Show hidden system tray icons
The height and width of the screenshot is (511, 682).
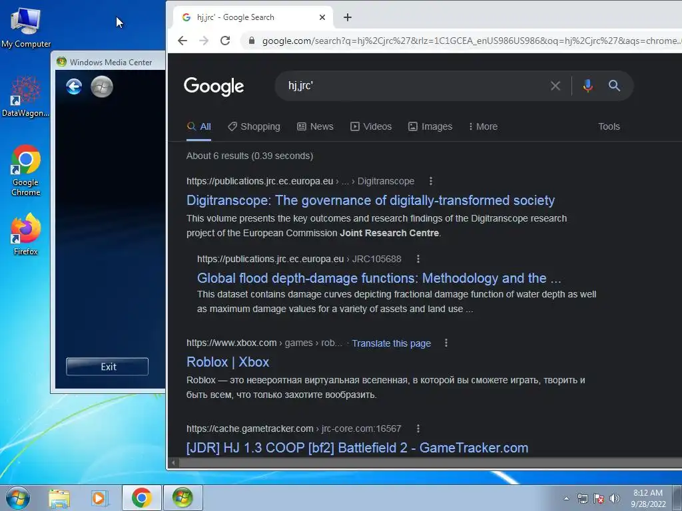566,498
